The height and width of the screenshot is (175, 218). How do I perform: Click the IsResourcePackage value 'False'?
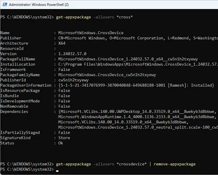64,91
